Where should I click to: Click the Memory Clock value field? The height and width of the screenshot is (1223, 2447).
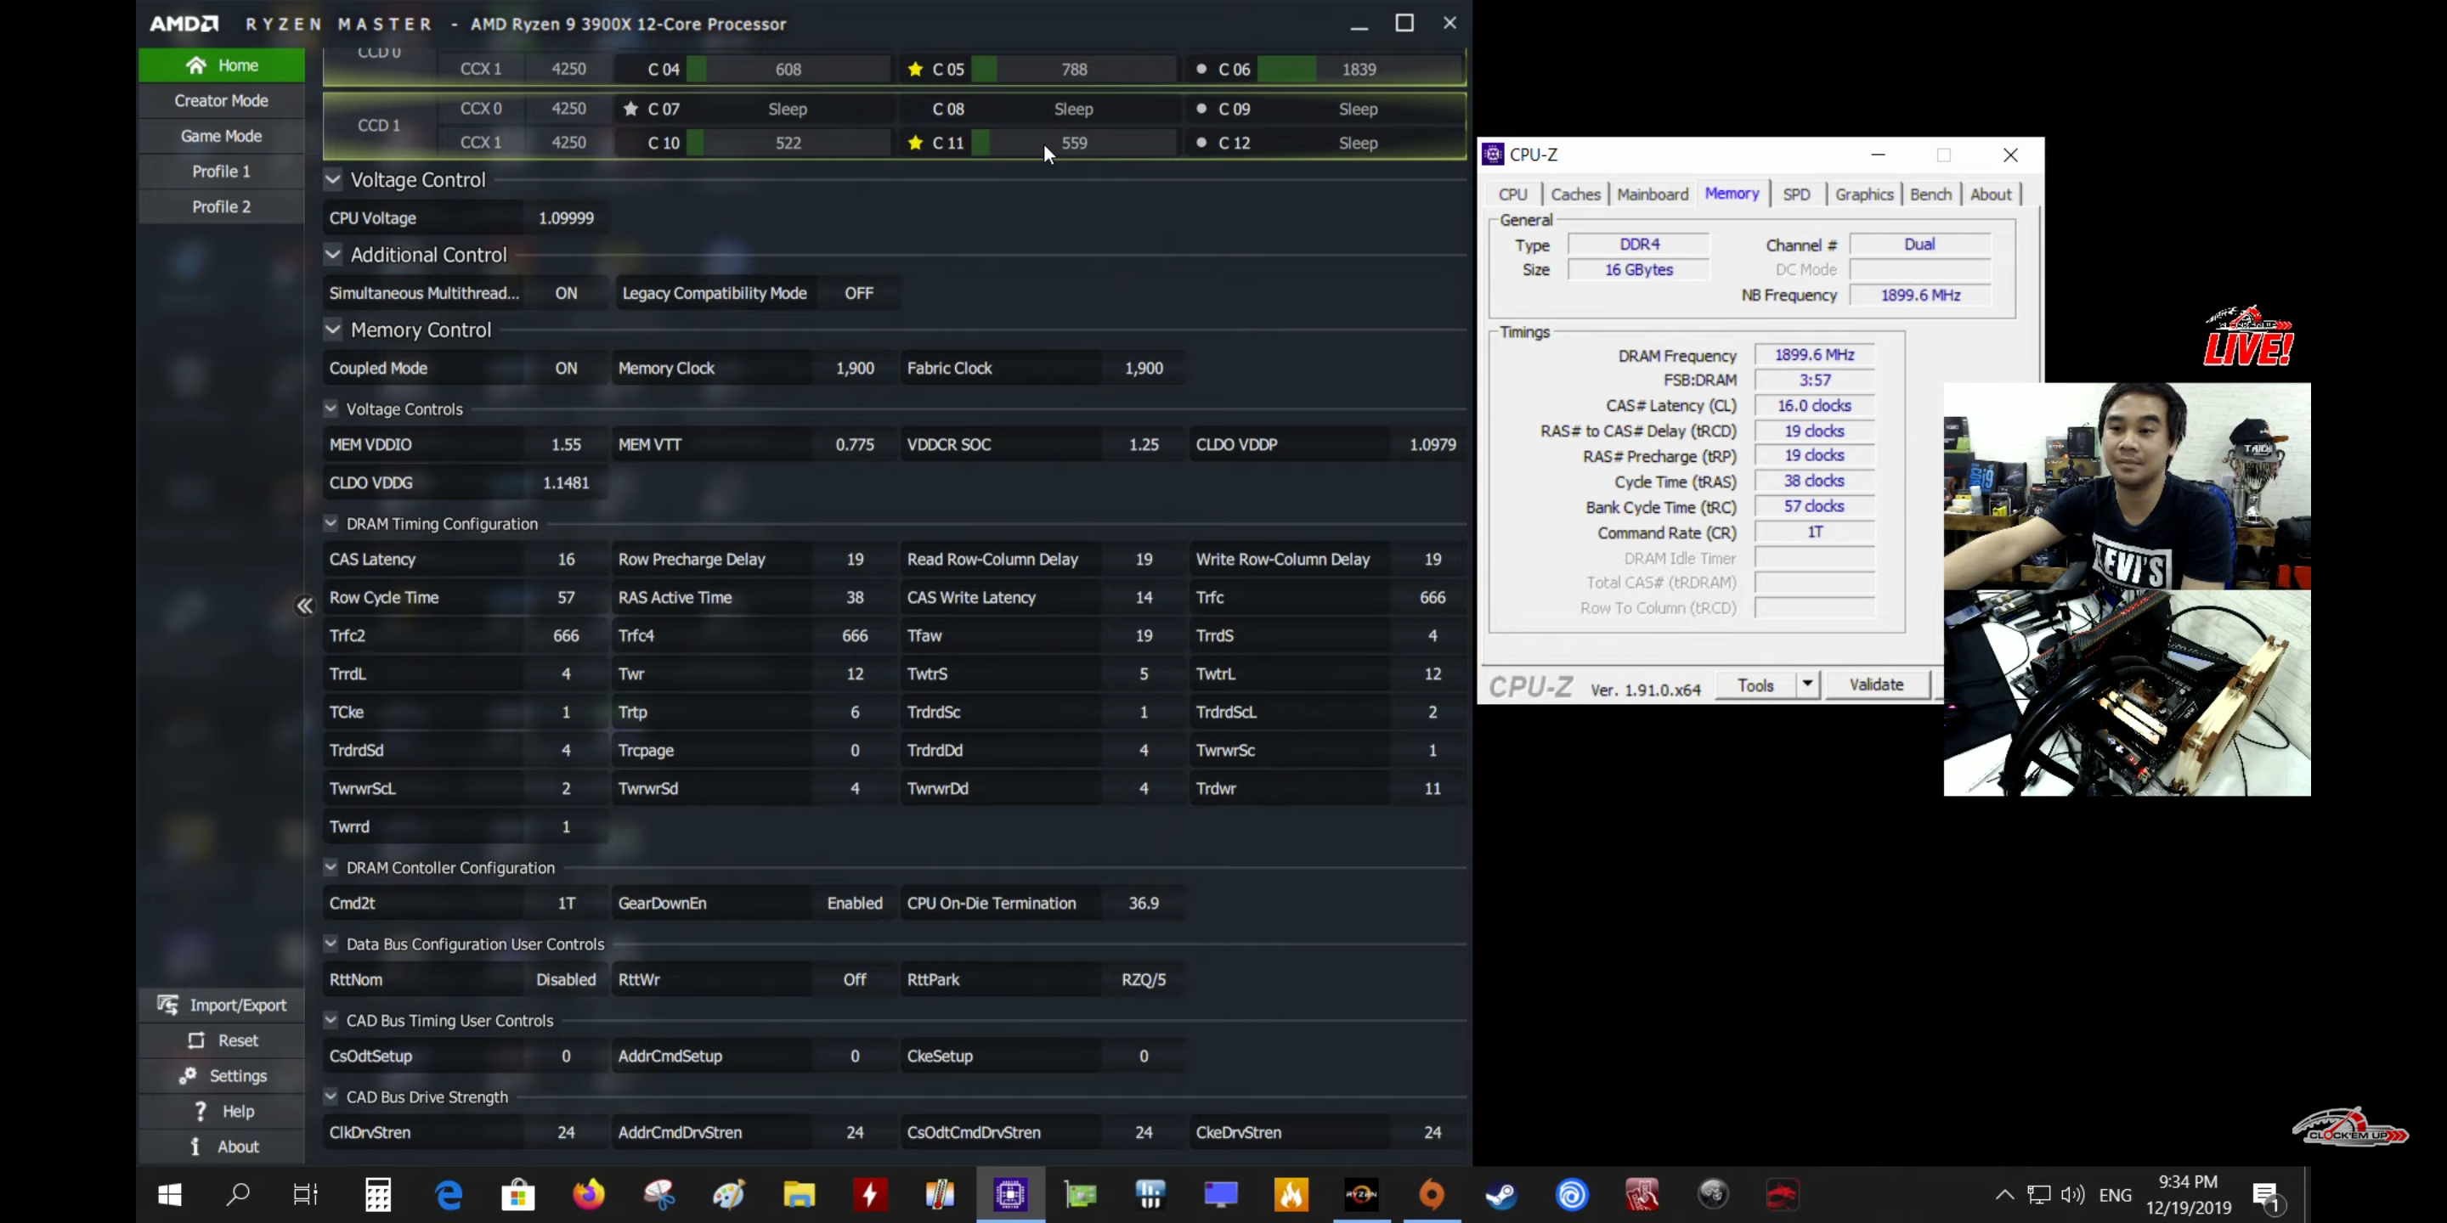point(854,369)
